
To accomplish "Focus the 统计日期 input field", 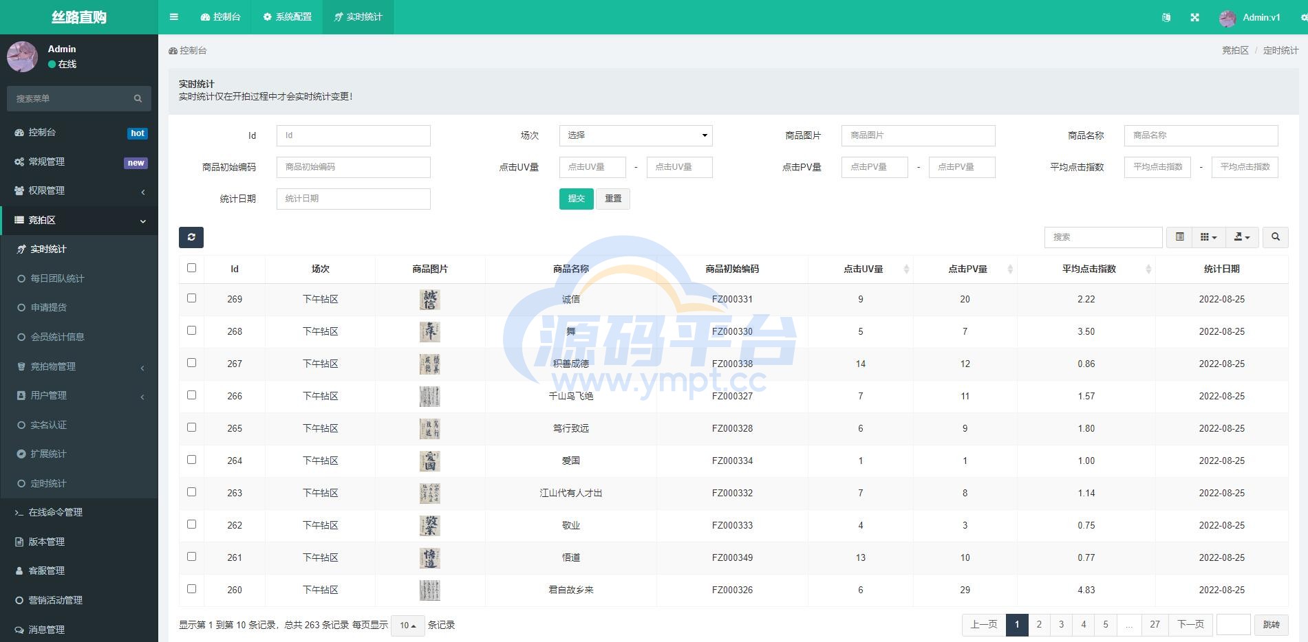I will tap(354, 199).
